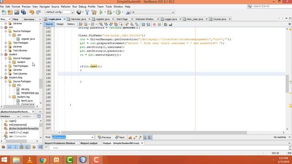The image size is (292, 164).
Task: Open the Run Project dropdown arrow
Action: coord(105,12)
